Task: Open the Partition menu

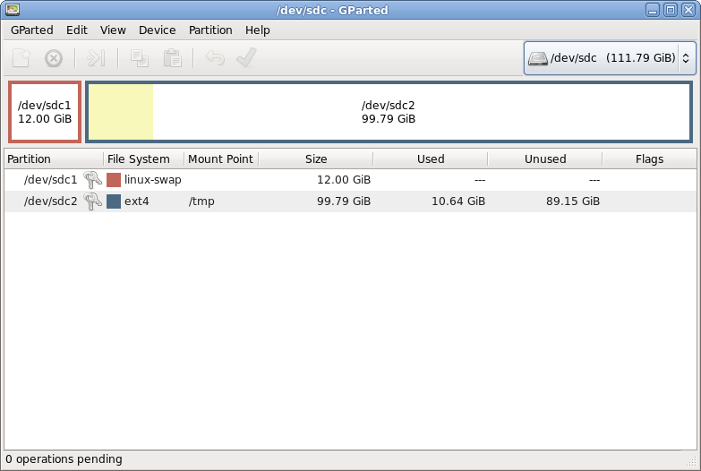Action: click(210, 30)
